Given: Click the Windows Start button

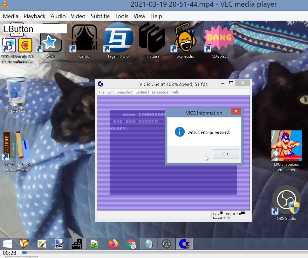Looking at the screenshot, I should click(8, 244).
